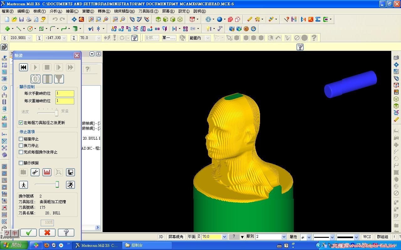The image size is (401, 250).
Task: Click the New file icon
Action: pyautogui.click(x=7, y=19)
